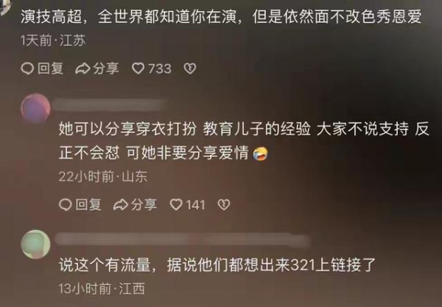
Task: Tap share arrow on the Shandong comment
Action: (120, 204)
